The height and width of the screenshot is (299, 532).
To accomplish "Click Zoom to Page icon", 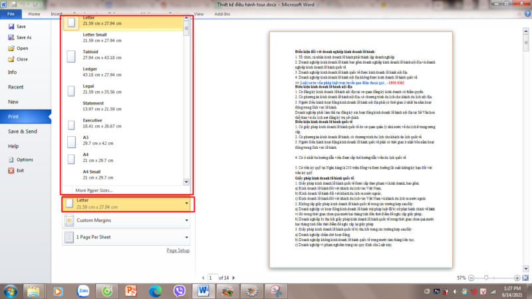I will click(x=525, y=278).
